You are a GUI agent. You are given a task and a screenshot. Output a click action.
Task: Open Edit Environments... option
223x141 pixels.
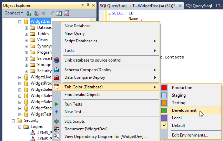pos(190,135)
